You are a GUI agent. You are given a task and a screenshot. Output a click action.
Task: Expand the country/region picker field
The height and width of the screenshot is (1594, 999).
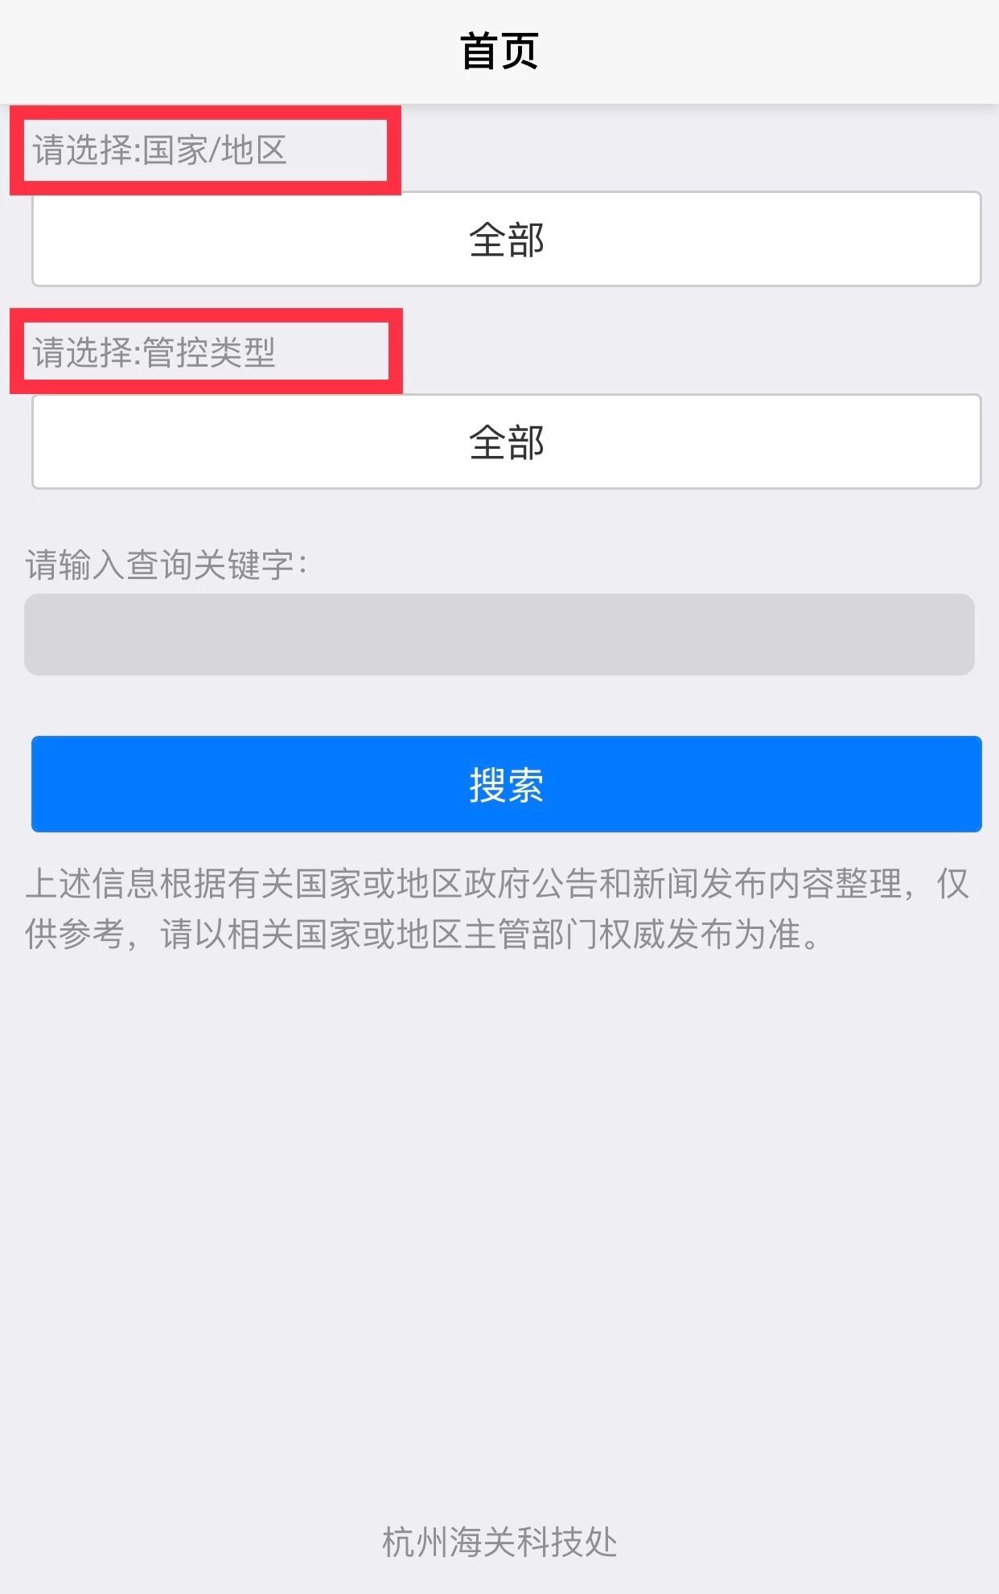pos(507,239)
